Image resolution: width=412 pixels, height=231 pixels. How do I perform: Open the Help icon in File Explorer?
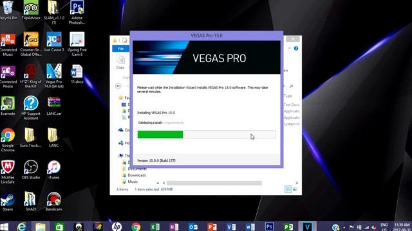(x=296, y=49)
